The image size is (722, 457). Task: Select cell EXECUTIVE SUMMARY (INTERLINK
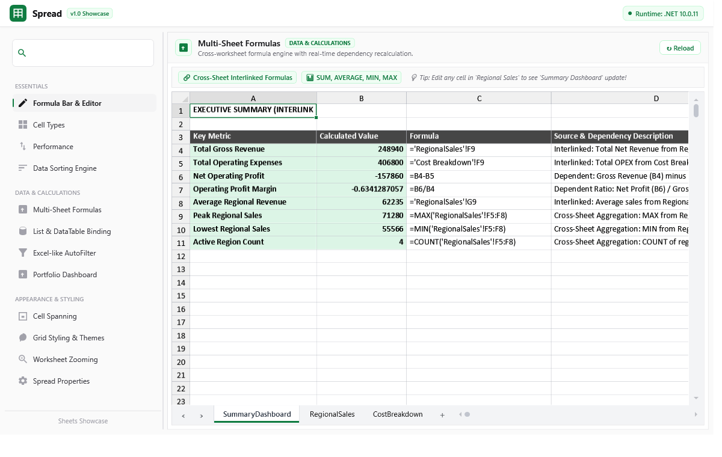click(x=253, y=111)
